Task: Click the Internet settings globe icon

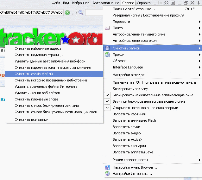Action: point(107,174)
